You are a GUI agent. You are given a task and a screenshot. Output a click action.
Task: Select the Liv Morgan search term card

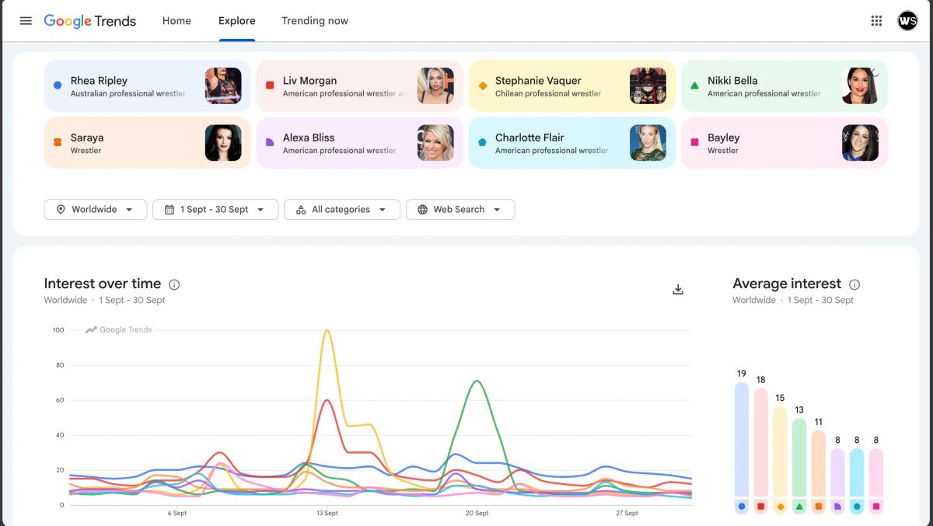tap(360, 85)
